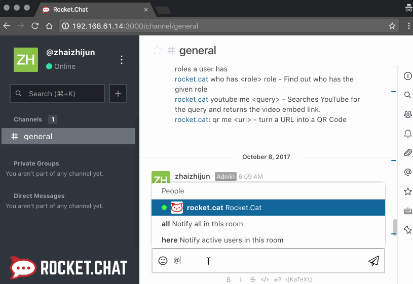The image size is (413, 284).
Task: Insert inline code formatting
Action: pyautogui.click(x=265, y=279)
